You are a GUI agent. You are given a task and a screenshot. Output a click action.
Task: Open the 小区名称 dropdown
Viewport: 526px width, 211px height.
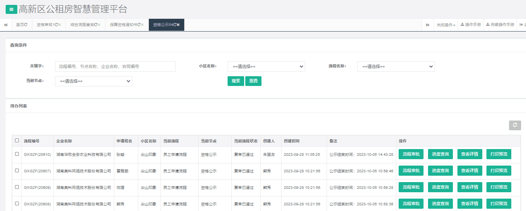(x=266, y=66)
